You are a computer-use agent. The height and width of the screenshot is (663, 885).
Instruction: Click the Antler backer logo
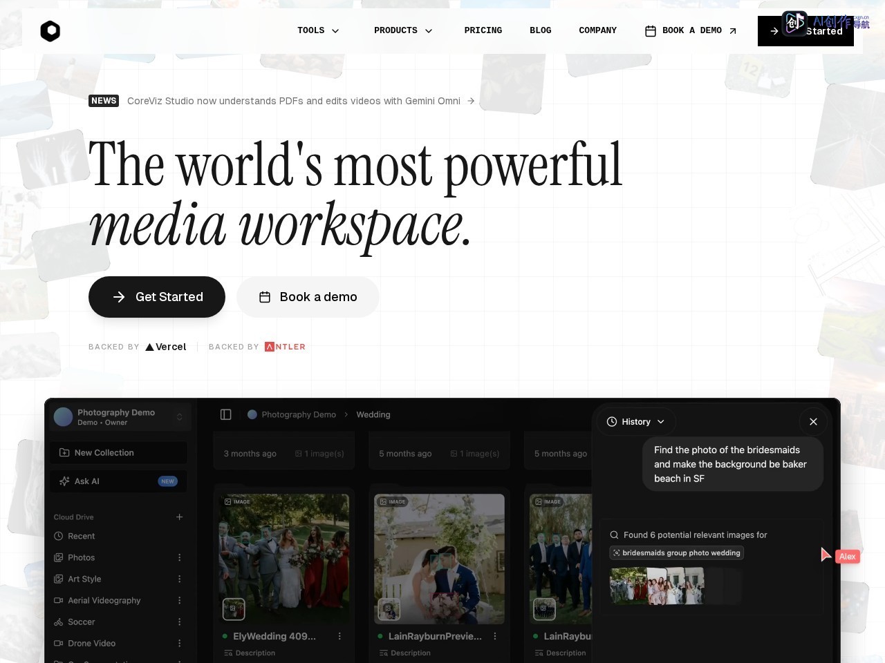(x=285, y=347)
